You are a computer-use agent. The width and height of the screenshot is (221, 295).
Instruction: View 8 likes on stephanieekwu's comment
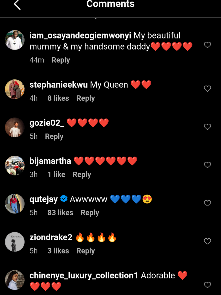[x=58, y=98]
